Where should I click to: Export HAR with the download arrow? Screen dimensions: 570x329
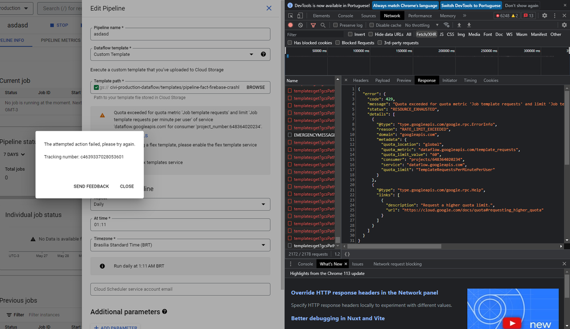pyautogui.click(x=469, y=25)
